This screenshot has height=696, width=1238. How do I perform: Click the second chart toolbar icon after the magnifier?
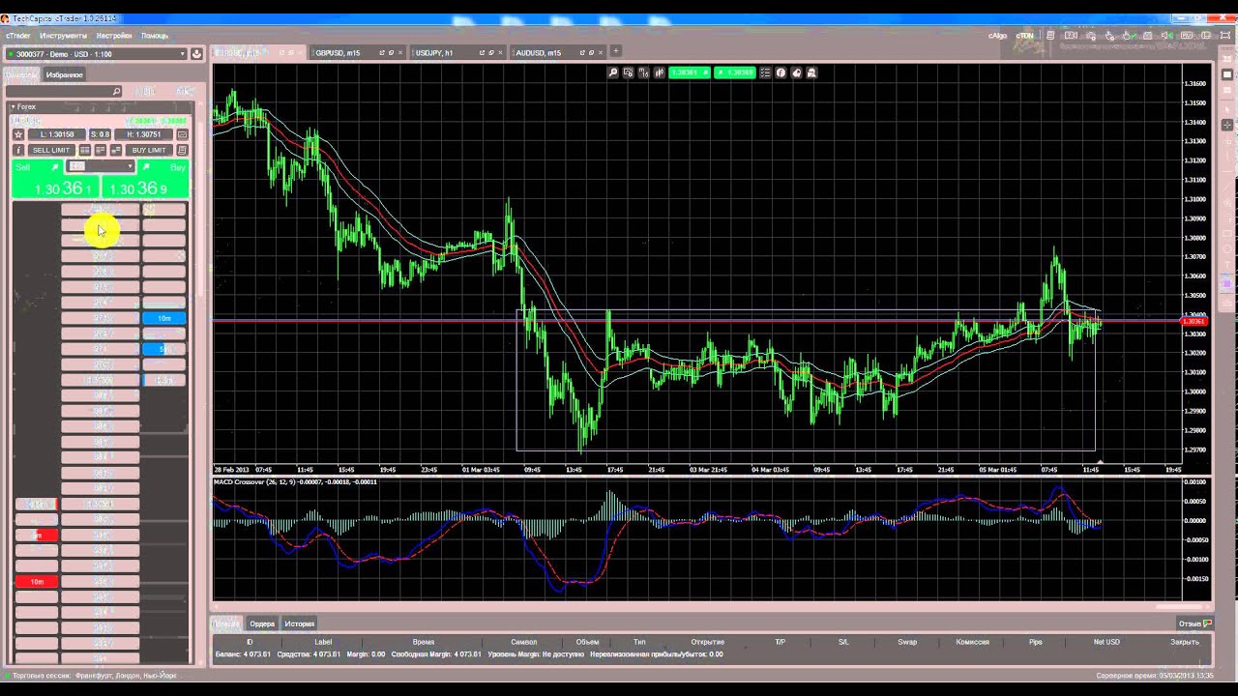point(629,72)
